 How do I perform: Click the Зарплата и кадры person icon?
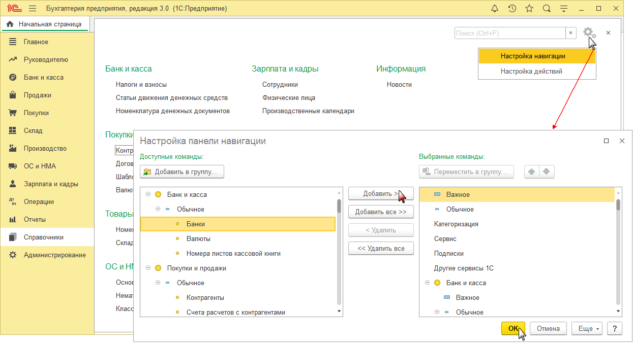pyautogui.click(x=13, y=184)
